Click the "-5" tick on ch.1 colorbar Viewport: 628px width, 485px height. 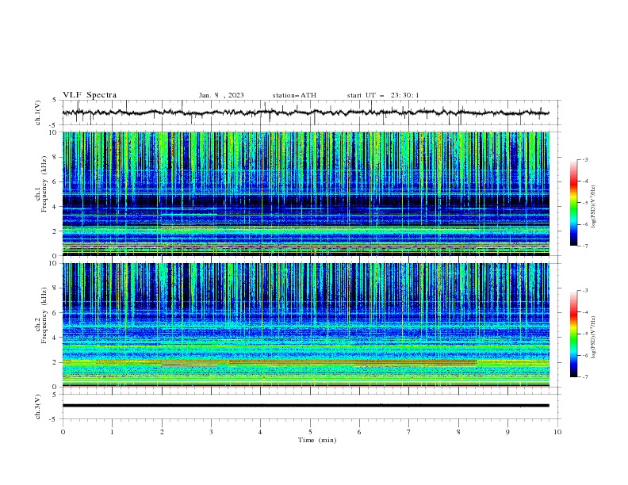coord(584,203)
